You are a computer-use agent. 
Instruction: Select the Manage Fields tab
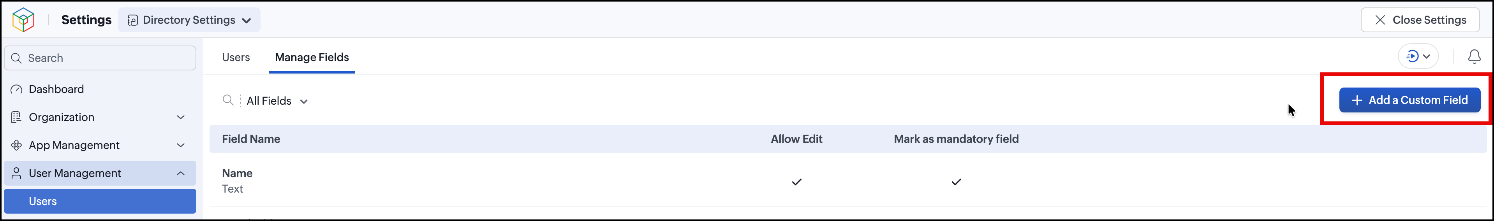coord(312,58)
